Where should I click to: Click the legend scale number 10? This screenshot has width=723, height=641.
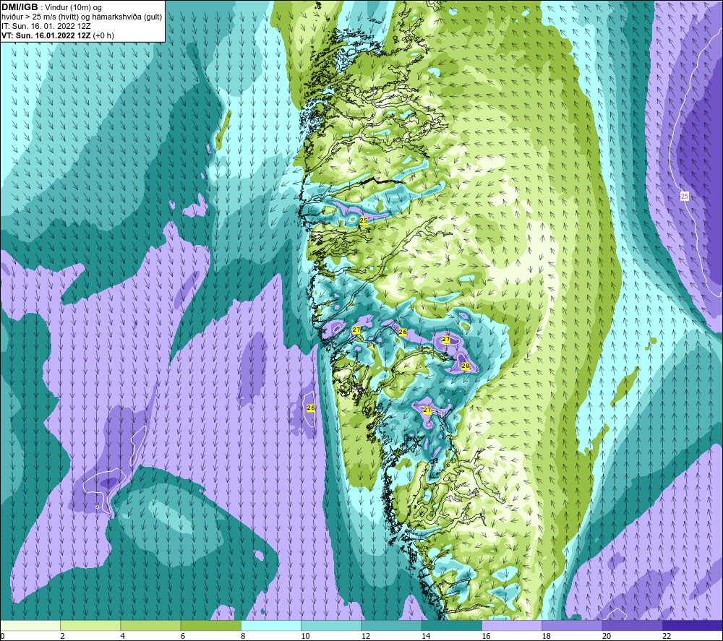pyautogui.click(x=305, y=636)
